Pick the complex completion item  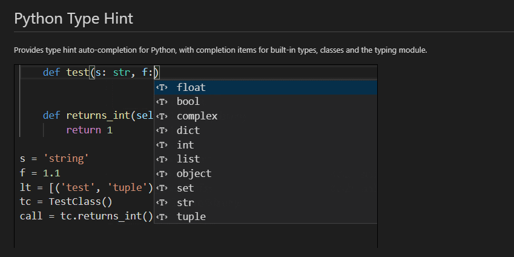197,116
